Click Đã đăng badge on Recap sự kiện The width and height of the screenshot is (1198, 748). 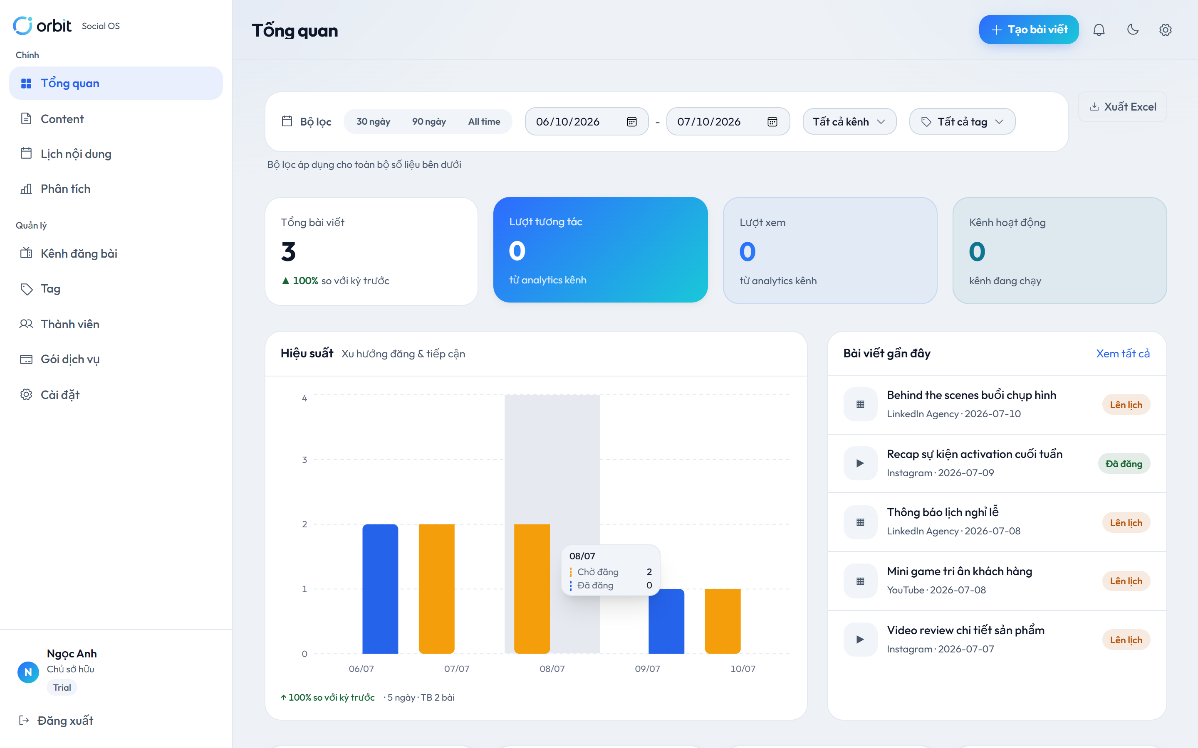coord(1124,463)
